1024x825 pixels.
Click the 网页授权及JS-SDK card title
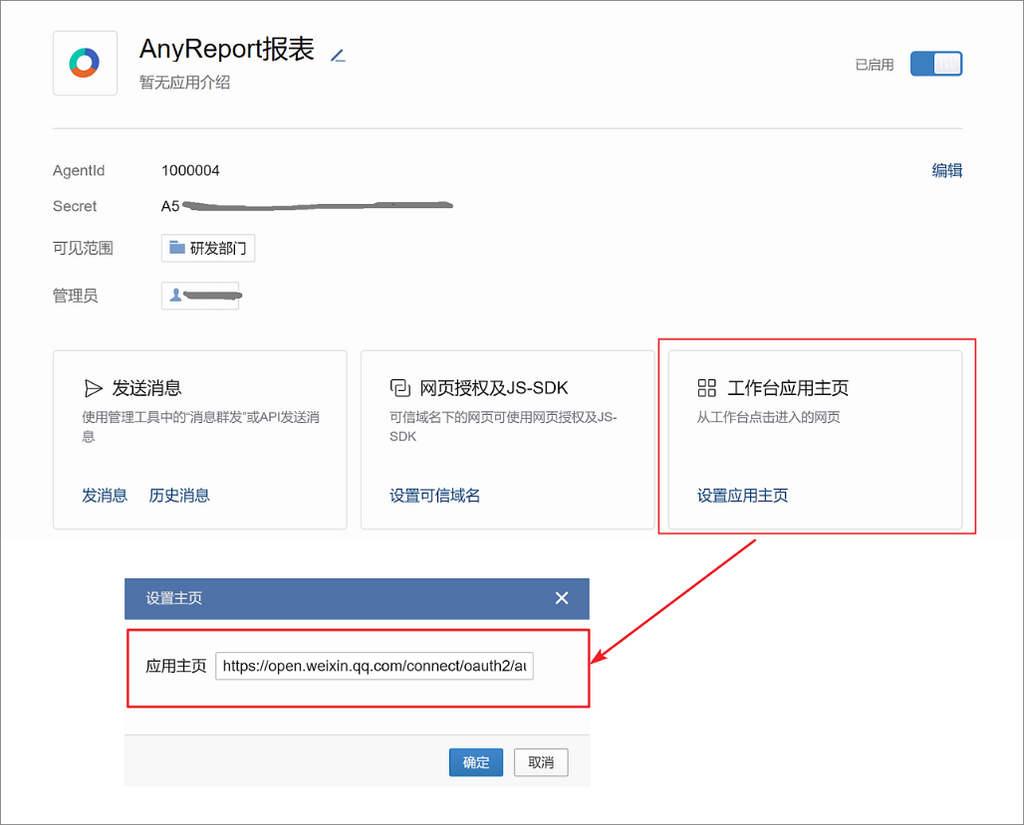[494, 388]
